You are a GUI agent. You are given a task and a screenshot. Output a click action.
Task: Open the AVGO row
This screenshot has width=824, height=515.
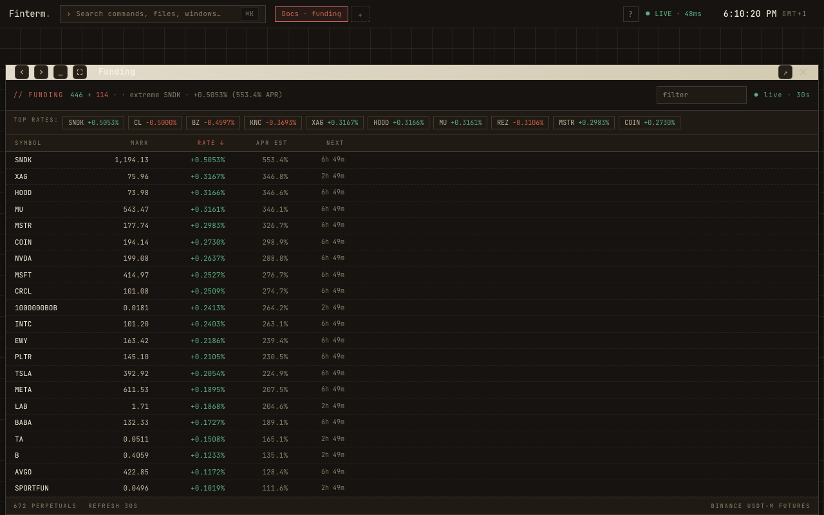click(412, 472)
